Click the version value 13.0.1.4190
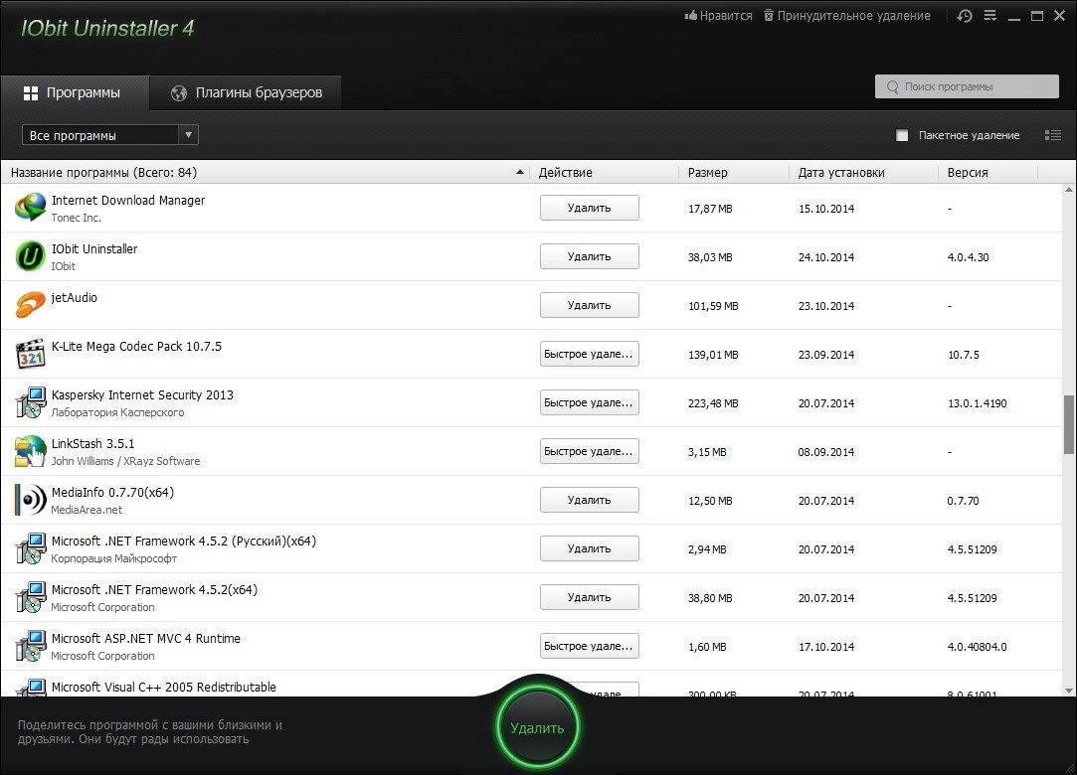Viewport: 1077px width, 775px height. coord(978,403)
